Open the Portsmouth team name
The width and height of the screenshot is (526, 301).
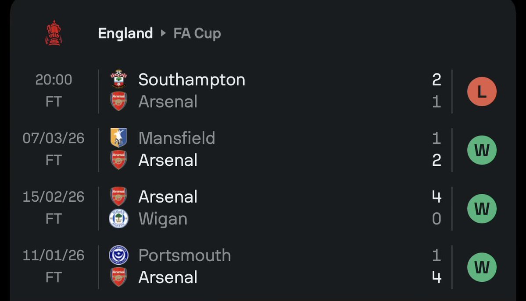[x=185, y=255]
